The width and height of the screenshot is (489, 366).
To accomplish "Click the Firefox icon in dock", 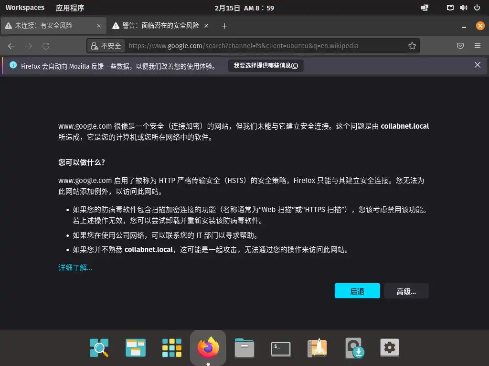I will (208, 347).
